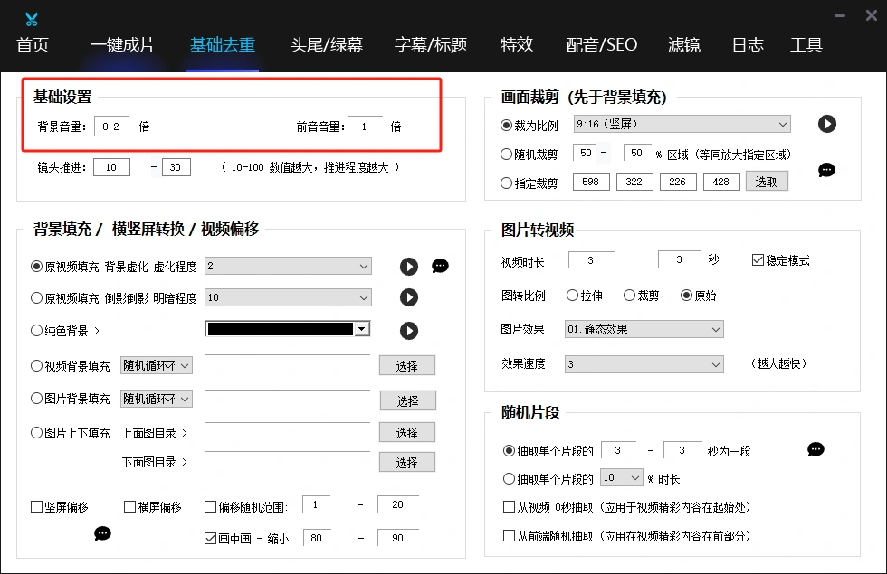Play preview for 纯色背景 option
Screen dimensions: 887x574
(409, 331)
